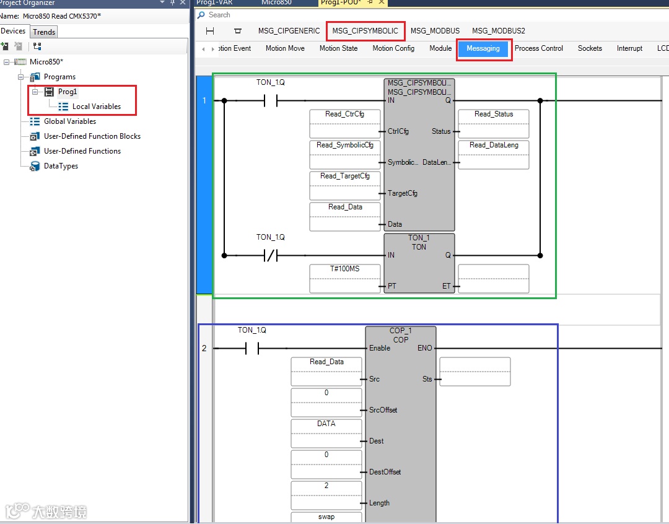Screen dimensions: 669x524
Task: Click the Length value 2 box
Action: coord(326,496)
